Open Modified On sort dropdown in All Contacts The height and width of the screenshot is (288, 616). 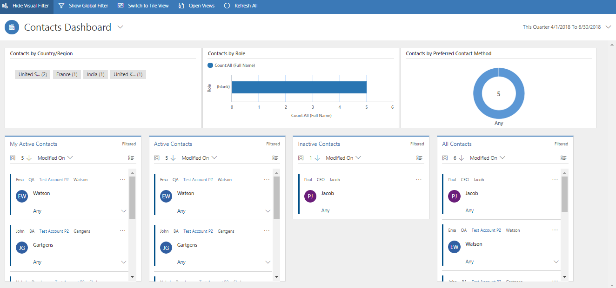click(x=487, y=158)
